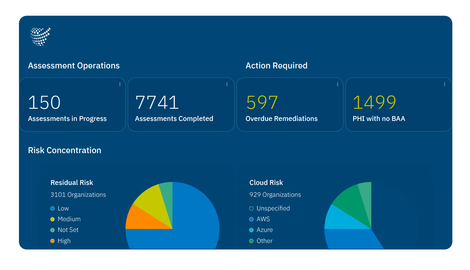Click the Action Required heading
The height and width of the screenshot is (270, 470).
click(x=277, y=66)
